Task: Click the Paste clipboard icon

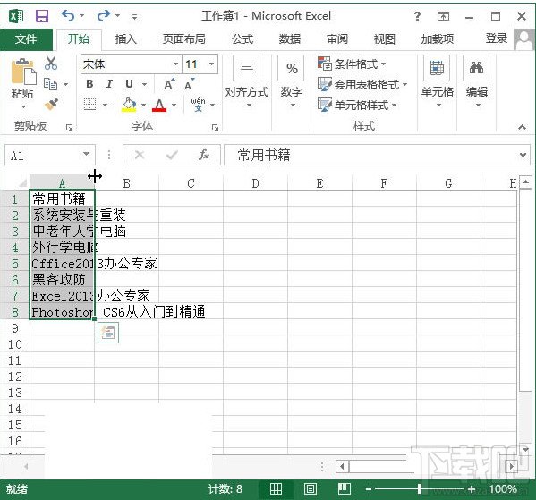Action: click(x=23, y=72)
